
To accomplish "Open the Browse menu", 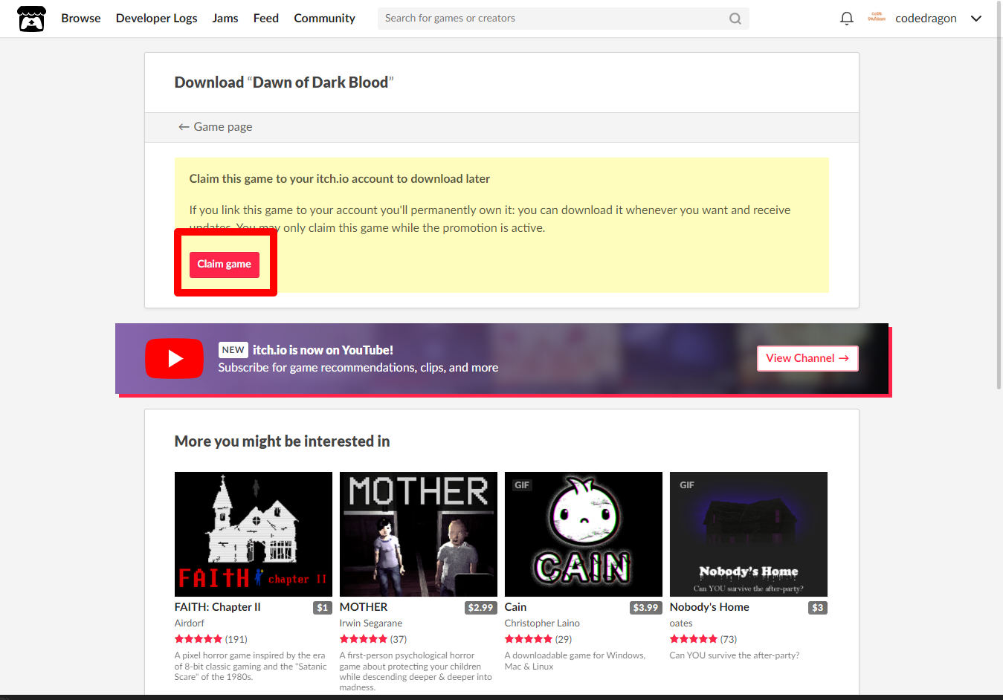I will (81, 19).
